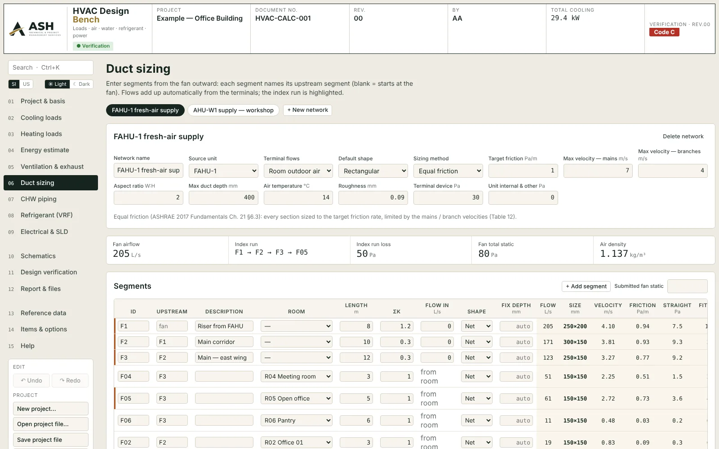Click the Submitted fan static field
This screenshot has width=719, height=449.
[688, 286]
